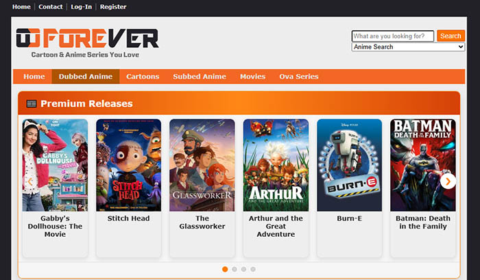Click the orange Search button
480x280 pixels.
coord(451,36)
